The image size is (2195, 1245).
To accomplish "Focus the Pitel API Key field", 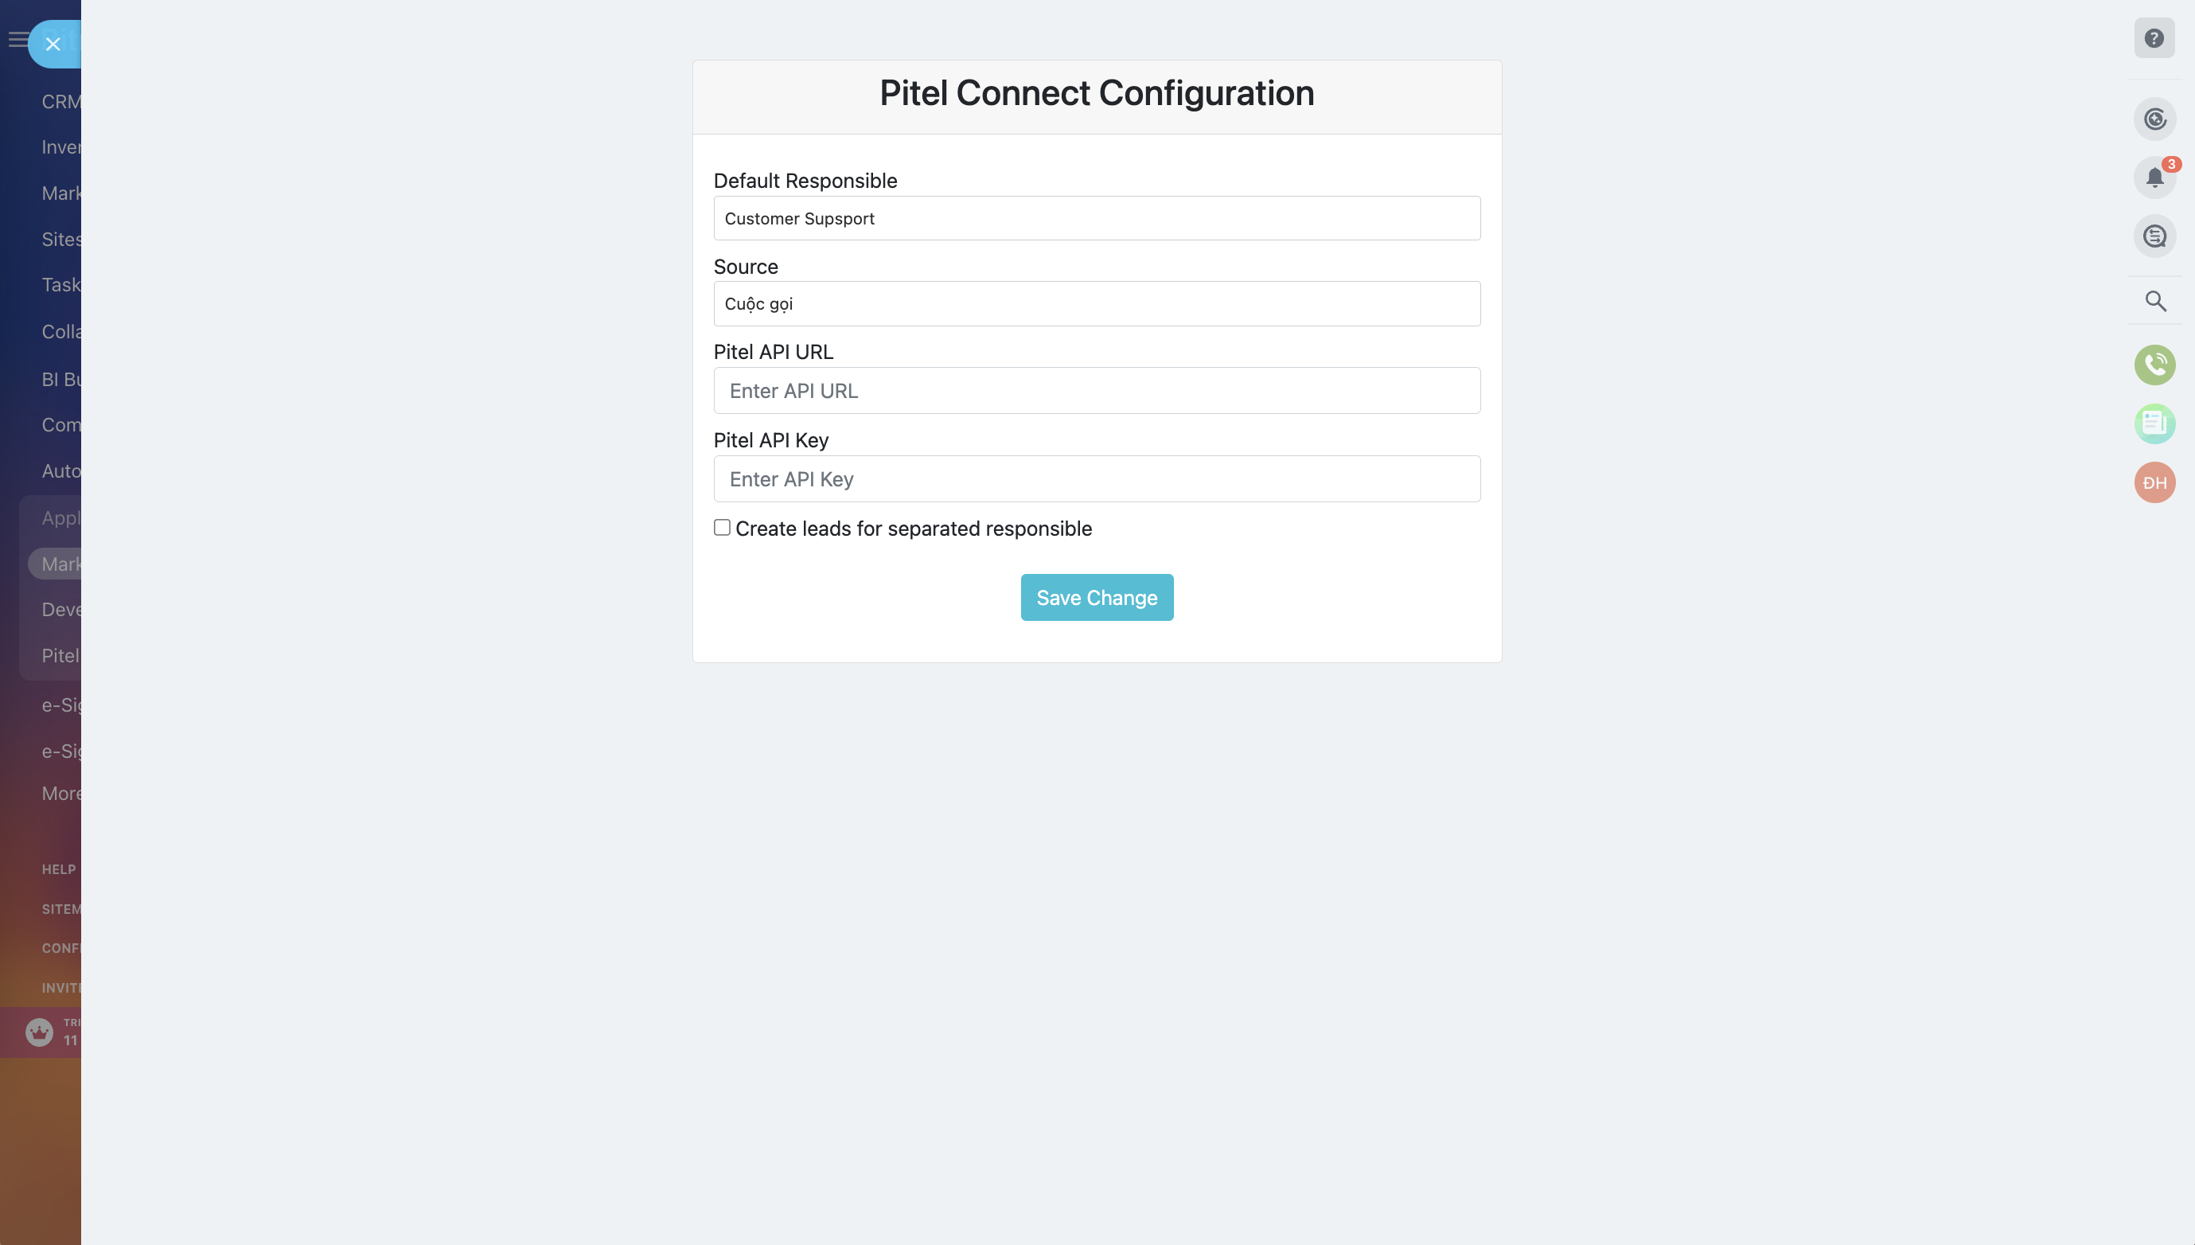I will (x=1097, y=479).
